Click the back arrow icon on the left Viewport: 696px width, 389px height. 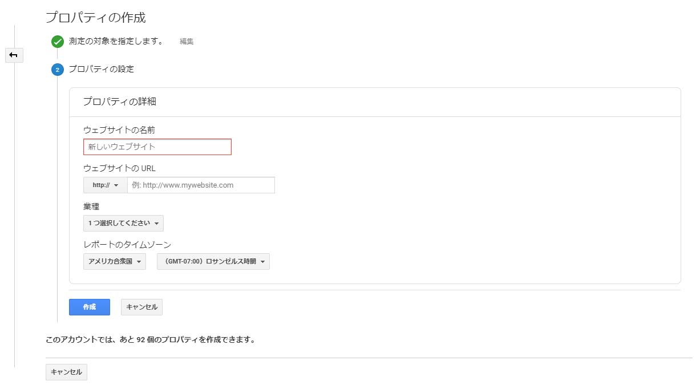tap(14, 55)
